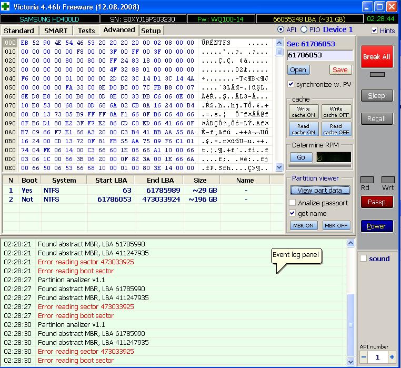
Task: Click the Save sector button
Action: (x=340, y=70)
